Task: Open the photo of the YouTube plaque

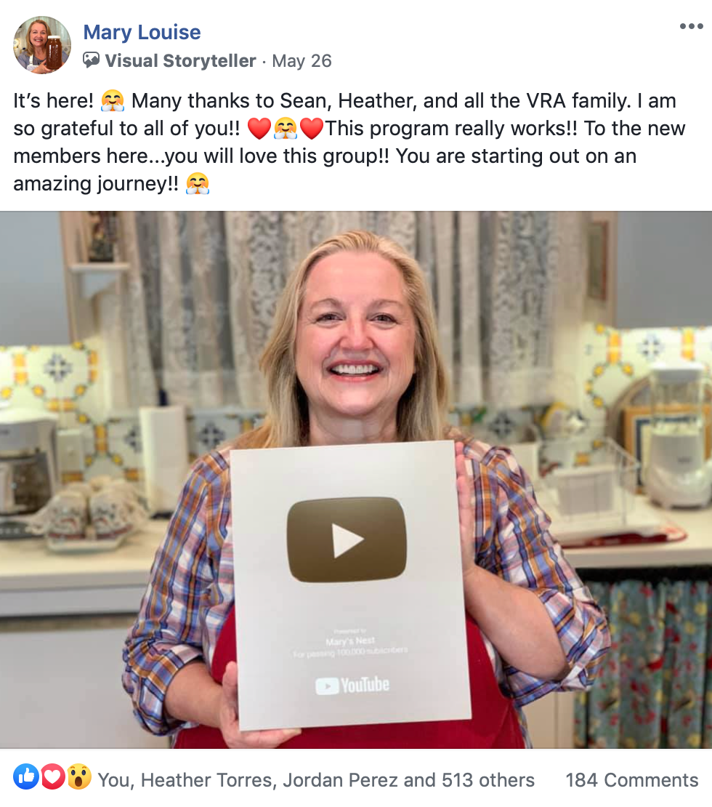Action: [356, 480]
